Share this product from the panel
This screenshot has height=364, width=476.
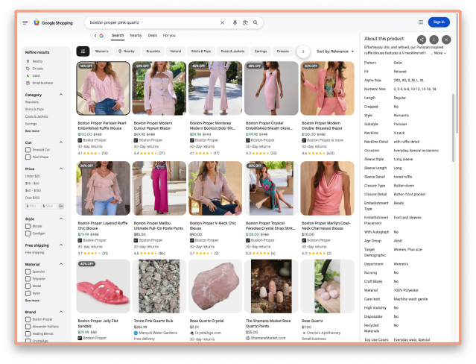[x=422, y=39]
